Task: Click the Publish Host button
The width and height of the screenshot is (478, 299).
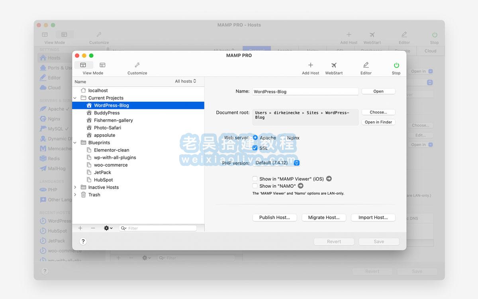Action: (274, 217)
